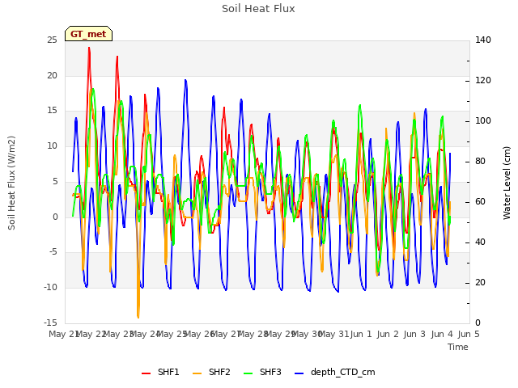The image size is (518, 388).
Task: Click the orange SHF2 minimum near -14
Action: (x=138, y=317)
